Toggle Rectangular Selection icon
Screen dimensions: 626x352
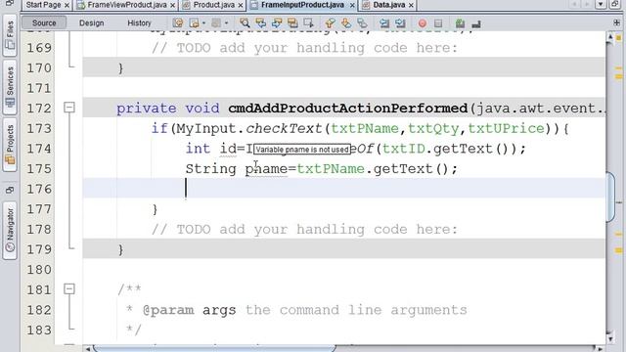pyautogui.click(x=308, y=23)
